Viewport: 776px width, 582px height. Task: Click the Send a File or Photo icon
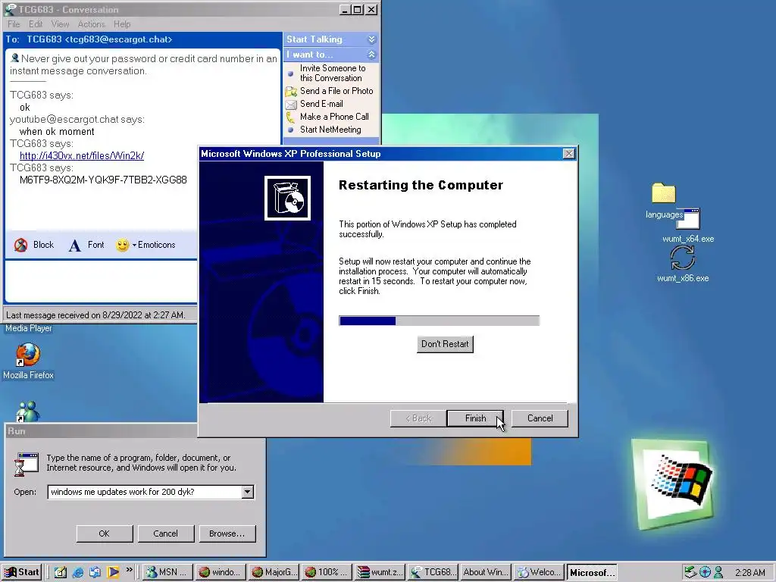pyautogui.click(x=291, y=91)
